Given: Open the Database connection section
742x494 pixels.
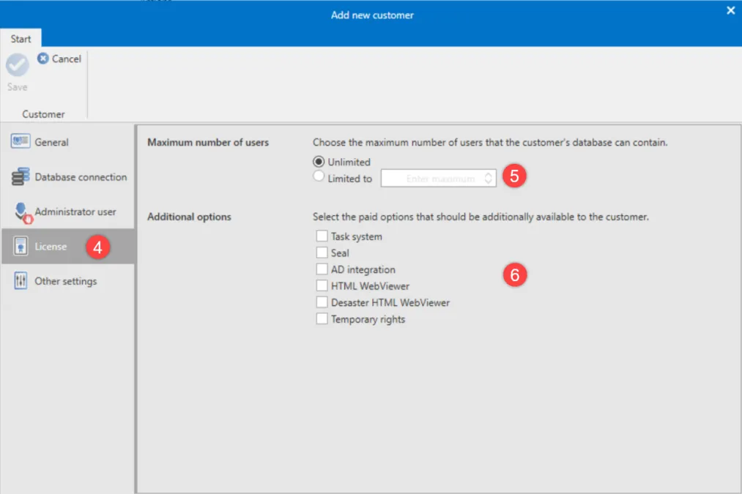Looking at the screenshot, I should click(68, 177).
